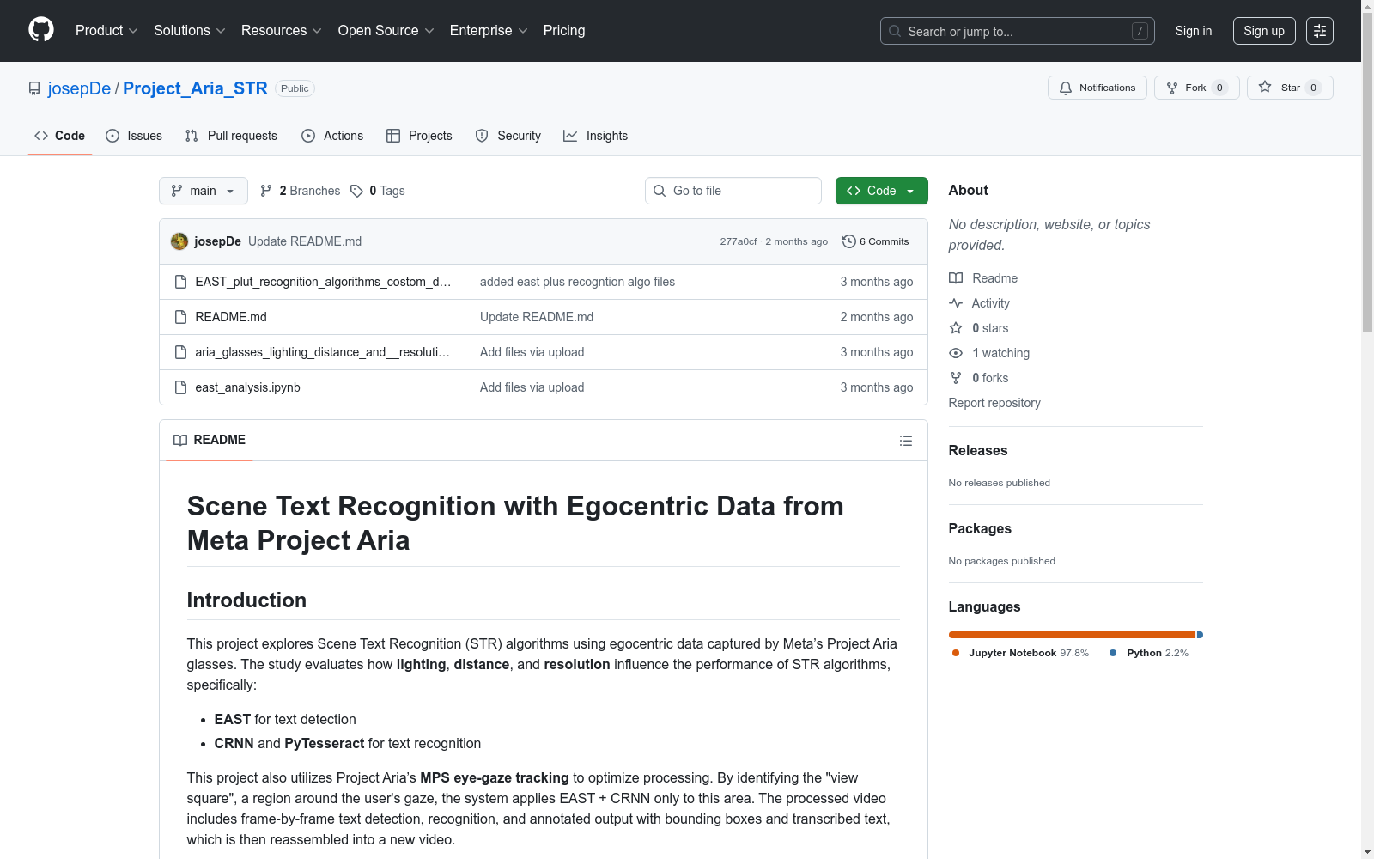1374x859 pixels.
Task: View the 2 Branches list
Action: click(x=301, y=191)
